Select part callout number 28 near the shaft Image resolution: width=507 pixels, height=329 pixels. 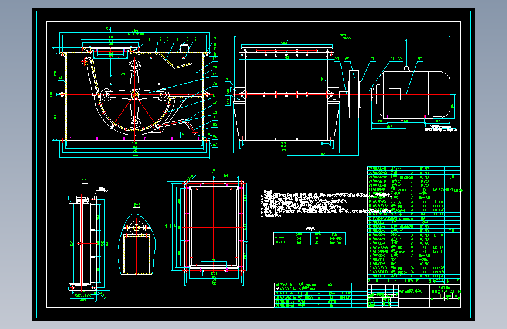(337, 59)
